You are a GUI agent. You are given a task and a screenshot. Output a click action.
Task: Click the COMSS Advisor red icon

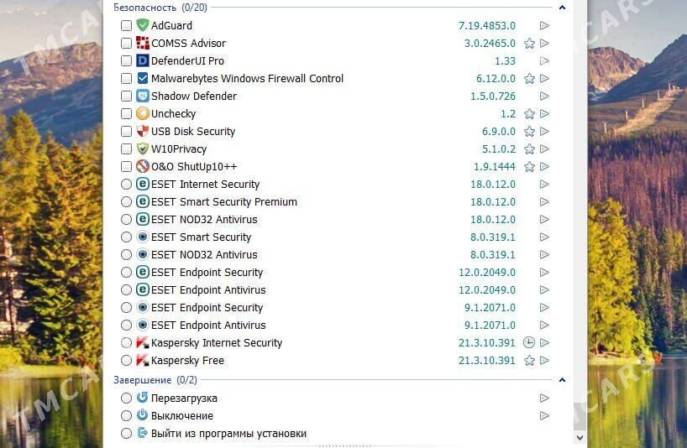tap(143, 43)
